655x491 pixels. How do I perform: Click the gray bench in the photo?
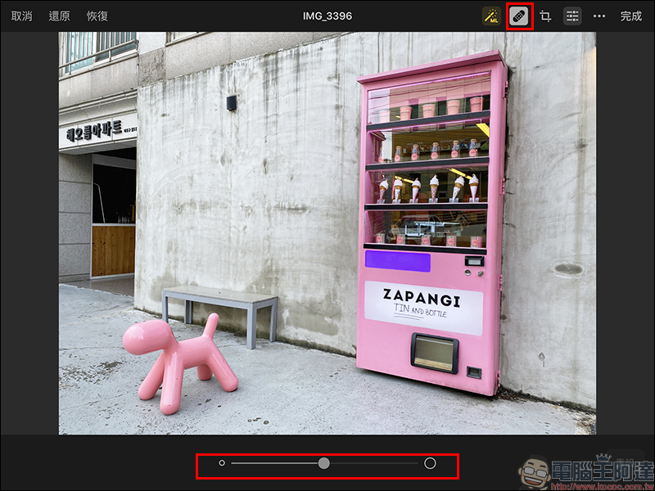219,315
